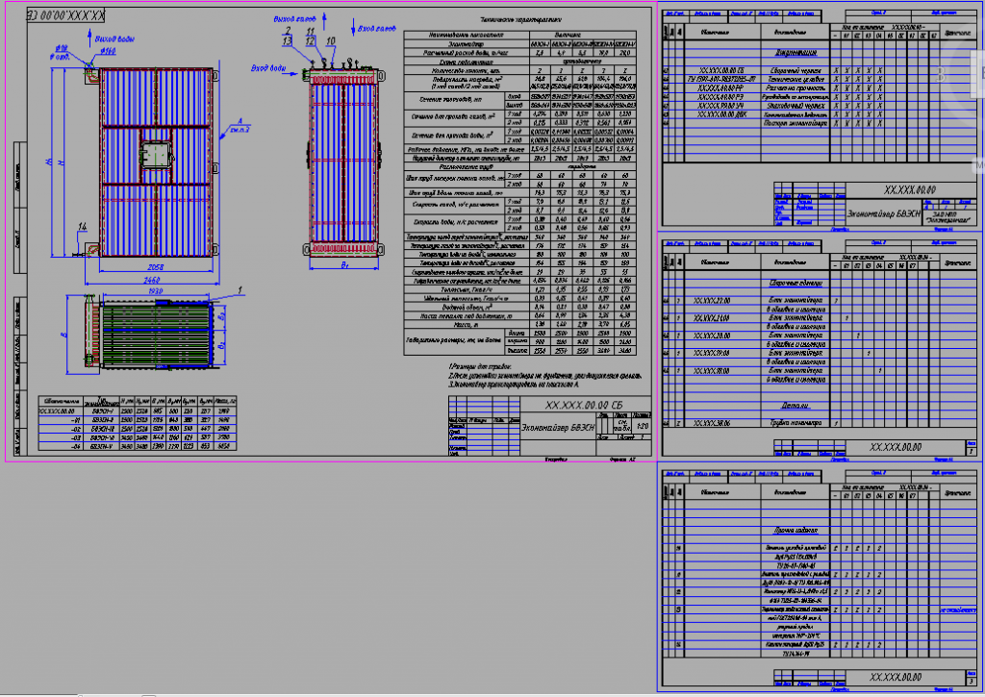Viewport: 985px width, 697px height.
Task: Click position callout number 10
Action: tap(331, 41)
